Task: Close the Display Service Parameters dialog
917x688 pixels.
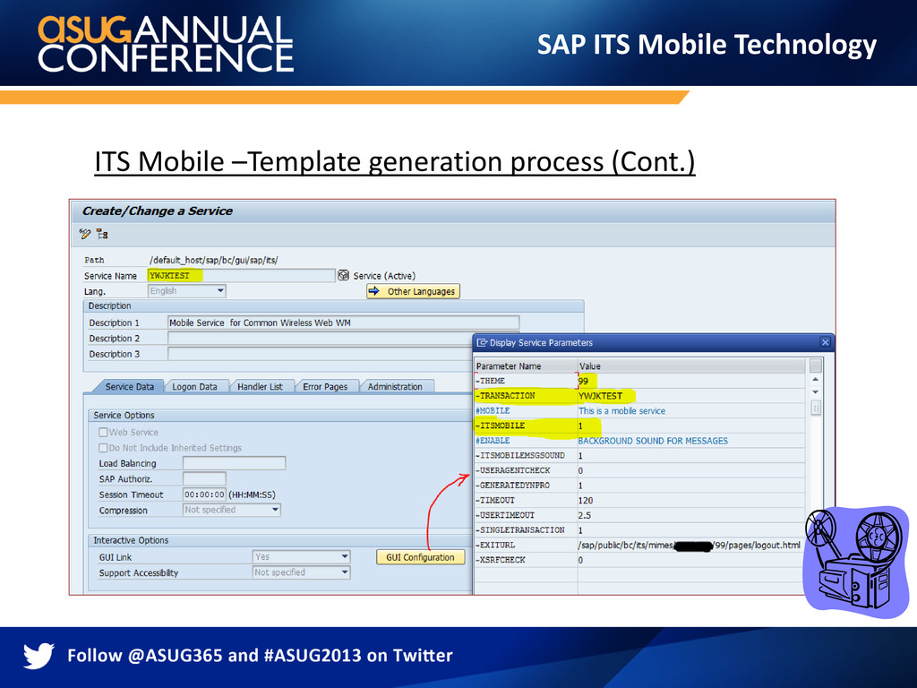Action: pyautogui.click(x=825, y=343)
